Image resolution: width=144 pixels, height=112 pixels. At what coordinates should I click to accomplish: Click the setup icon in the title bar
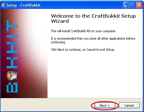3,5
